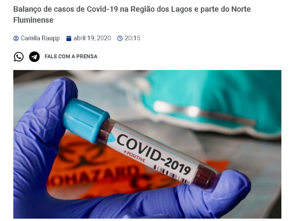This screenshot has width=306, height=221.
Task: Click the word Fluminense in the headline
Action: pyautogui.click(x=33, y=20)
